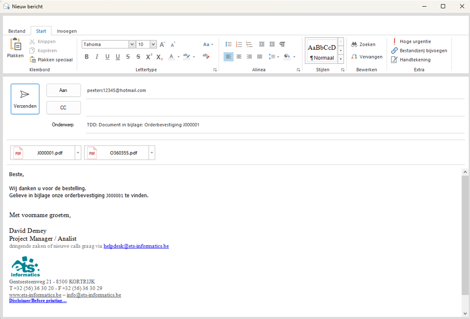Viewport: 470px width, 319px height.
Task: Click the Vervangen replace command
Action: coord(367,57)
